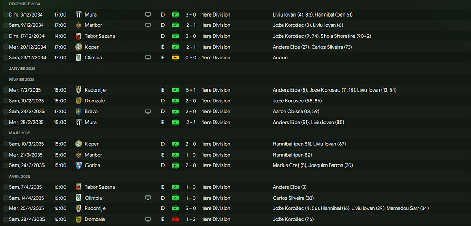Click the yellow draw icon on the 0 - 0 Olimpia row
The width and height of the screenshot is (471, 226).
[175, 58]
